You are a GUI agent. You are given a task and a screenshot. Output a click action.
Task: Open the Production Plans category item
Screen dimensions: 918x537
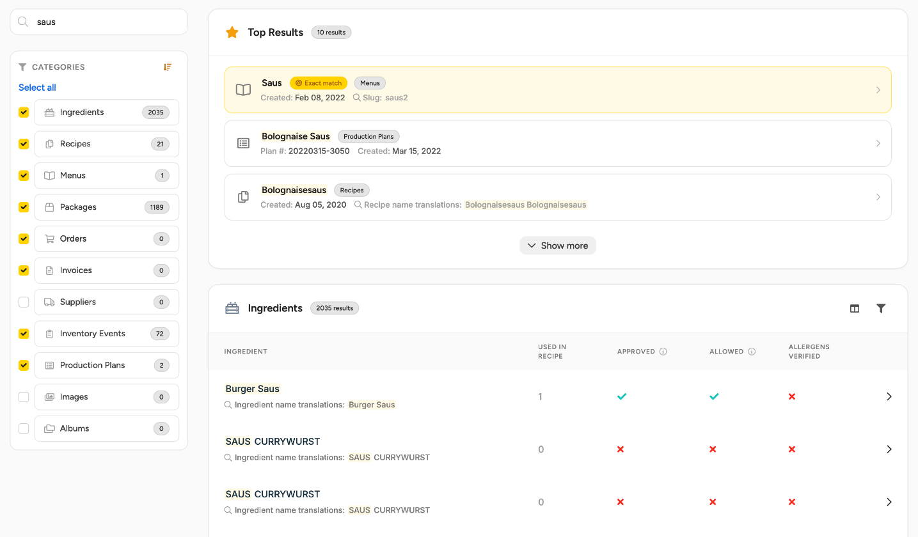(x=107, y=365)
